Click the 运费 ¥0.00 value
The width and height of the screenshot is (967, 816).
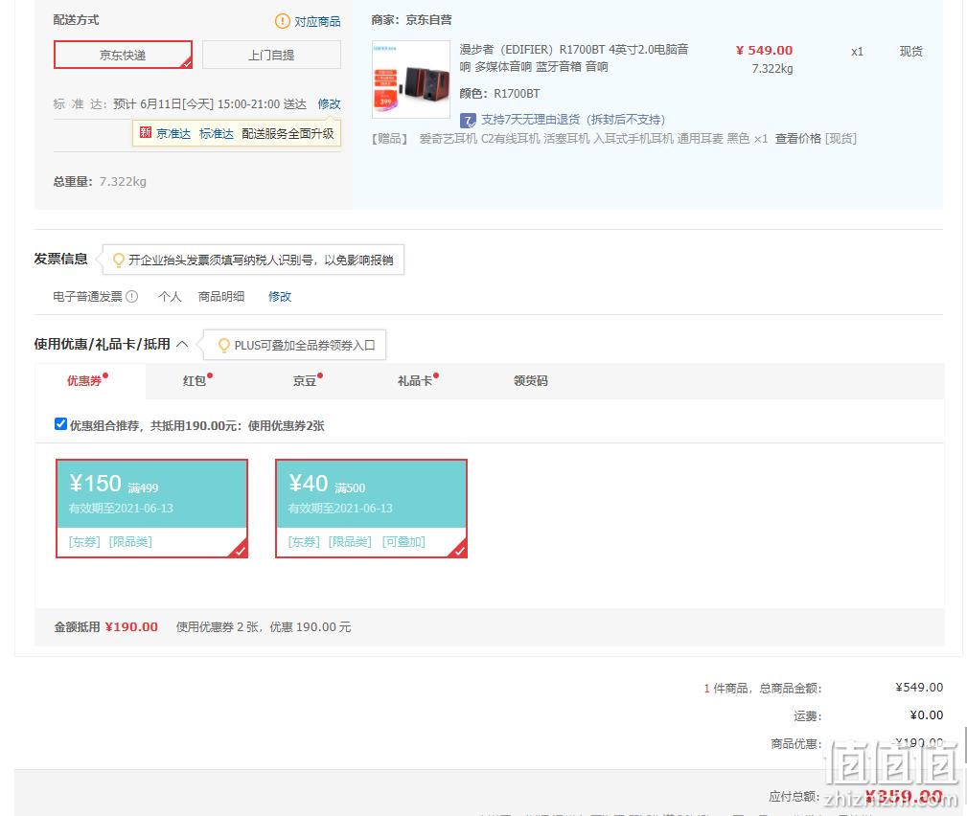pyautogui.click(x=927, y=714)
